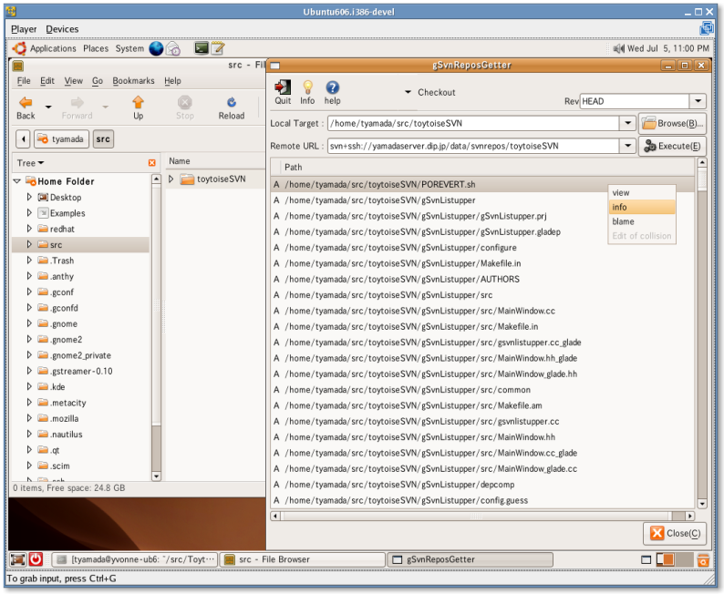Open the Back history dropdown arrow
This screenshot has width=724, height=594.
pos(48,107)
